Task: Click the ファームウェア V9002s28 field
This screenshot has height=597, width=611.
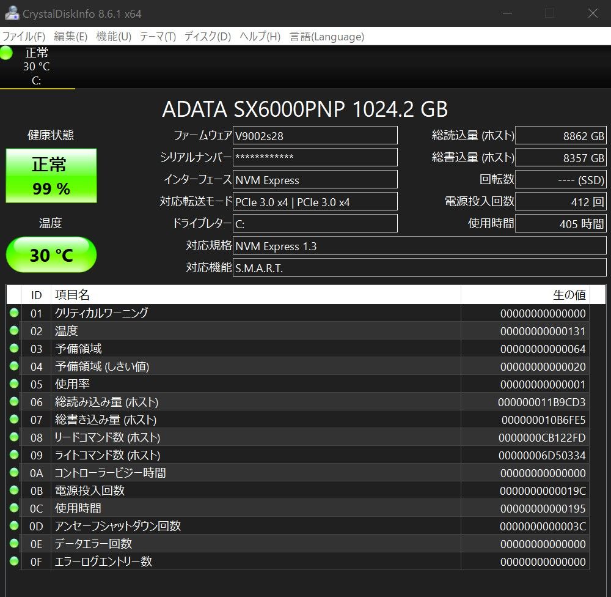Action: [x=315, y=136]
